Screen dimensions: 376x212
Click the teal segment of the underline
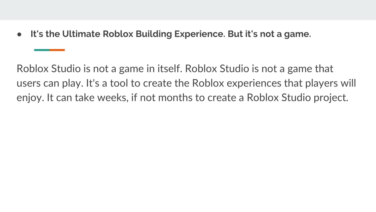click(x=42, y=50)
